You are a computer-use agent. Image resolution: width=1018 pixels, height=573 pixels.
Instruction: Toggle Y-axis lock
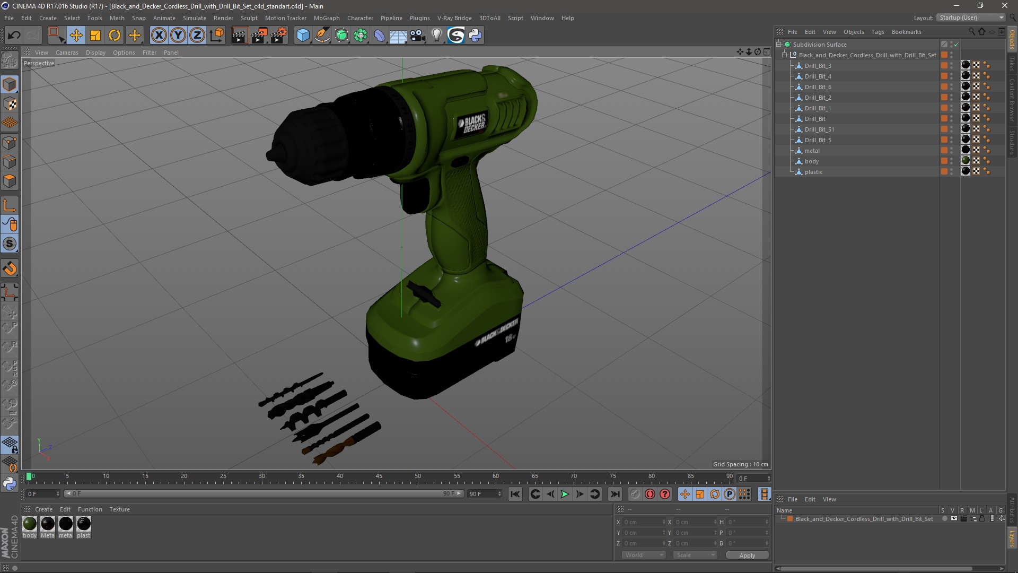pos(178,36)
